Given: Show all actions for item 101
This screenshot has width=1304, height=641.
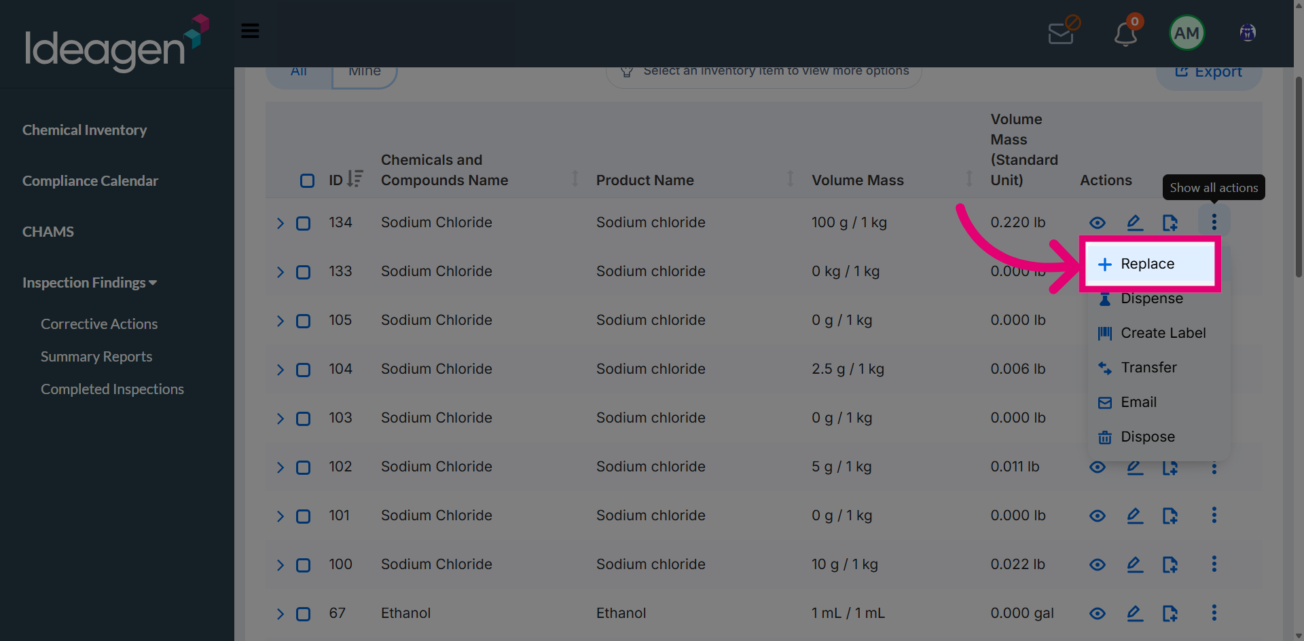Looking at the screenshot, I should coord(1214,515).
